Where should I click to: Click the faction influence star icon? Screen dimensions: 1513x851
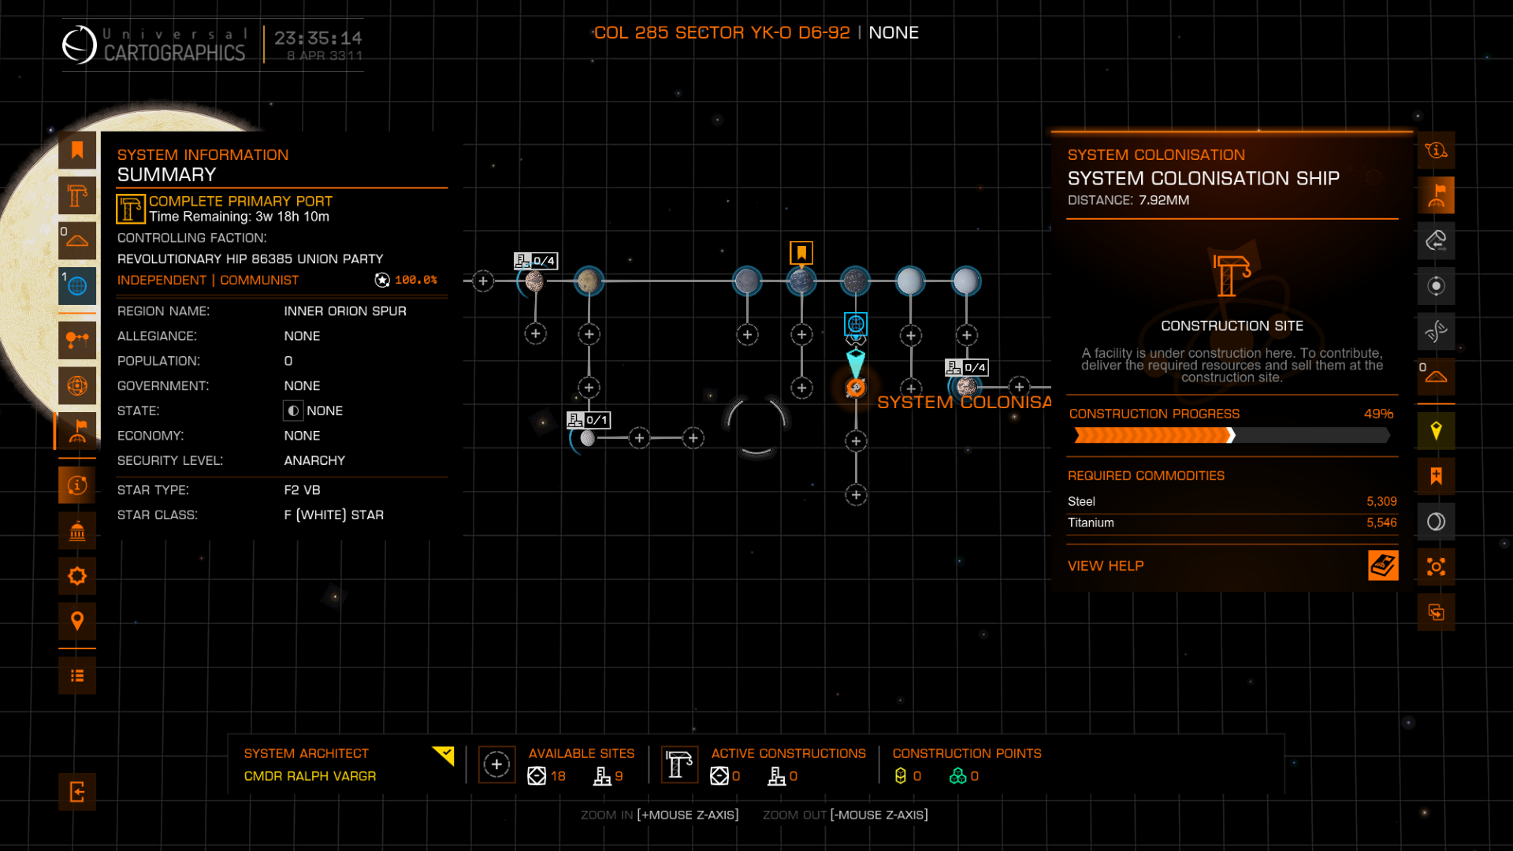coord(382,280)
